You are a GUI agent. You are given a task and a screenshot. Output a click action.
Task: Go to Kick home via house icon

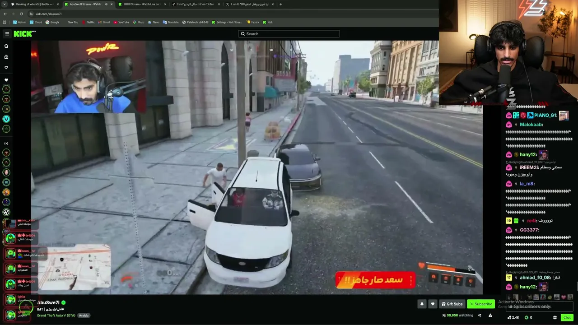tap(6, 46)
